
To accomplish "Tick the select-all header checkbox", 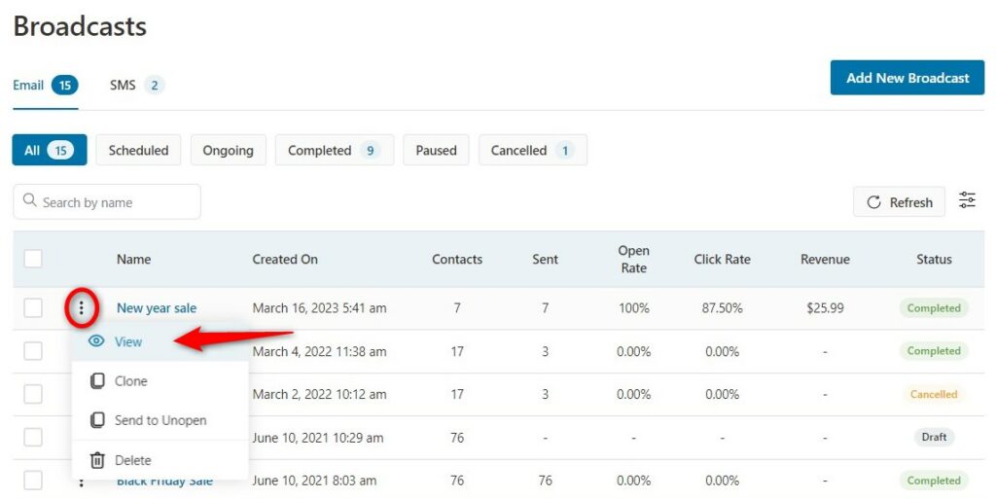I will tap(33, 259).
